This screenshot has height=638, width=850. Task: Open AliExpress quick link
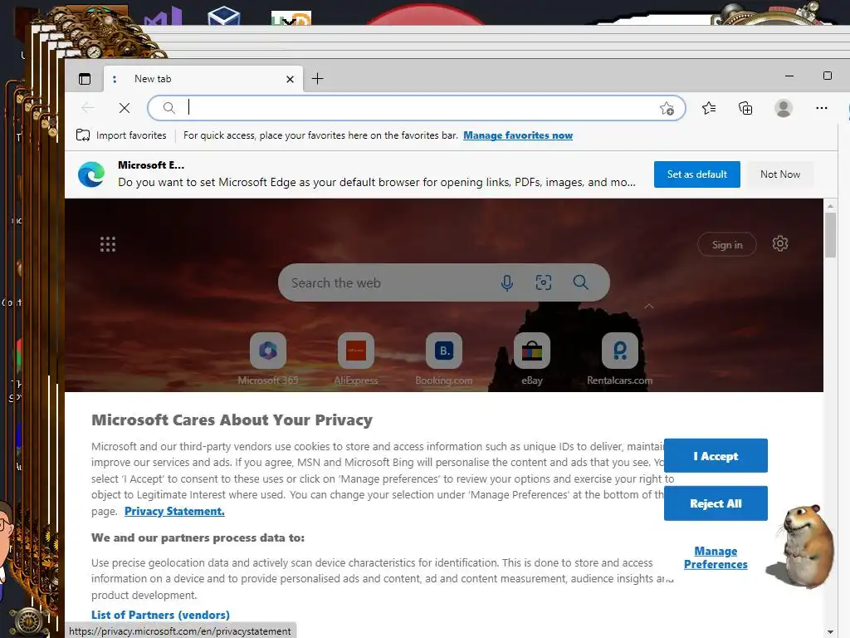pos(355,359)
